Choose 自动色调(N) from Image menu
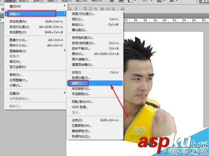 (x=36, y=21)
